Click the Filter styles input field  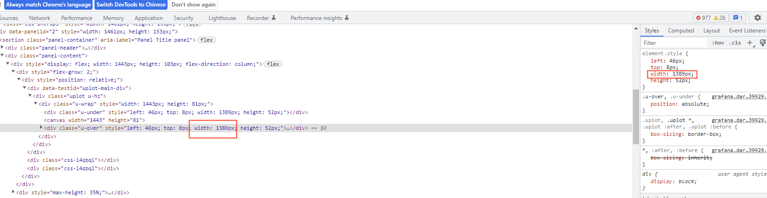coord(674,43)
